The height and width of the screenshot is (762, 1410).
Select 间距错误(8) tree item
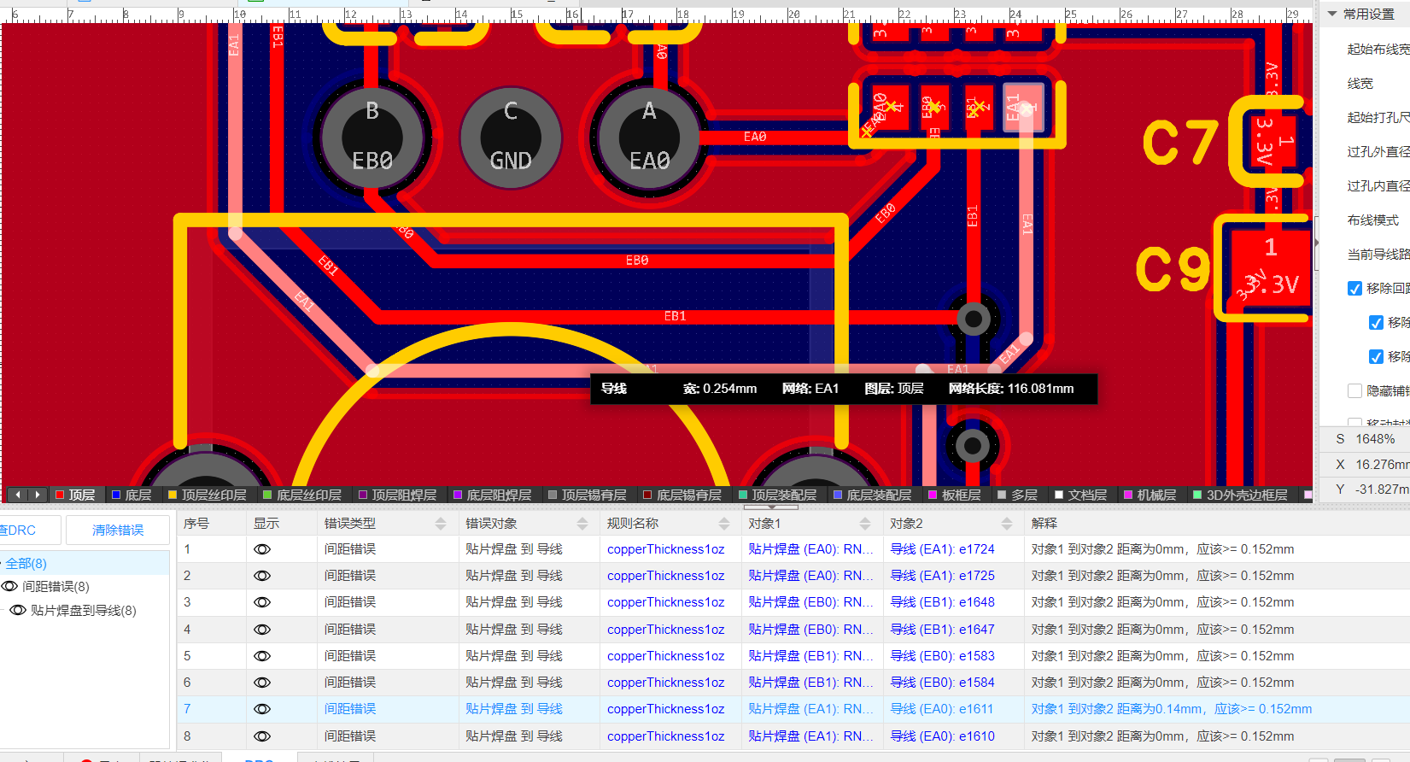(x=56, y=586)
